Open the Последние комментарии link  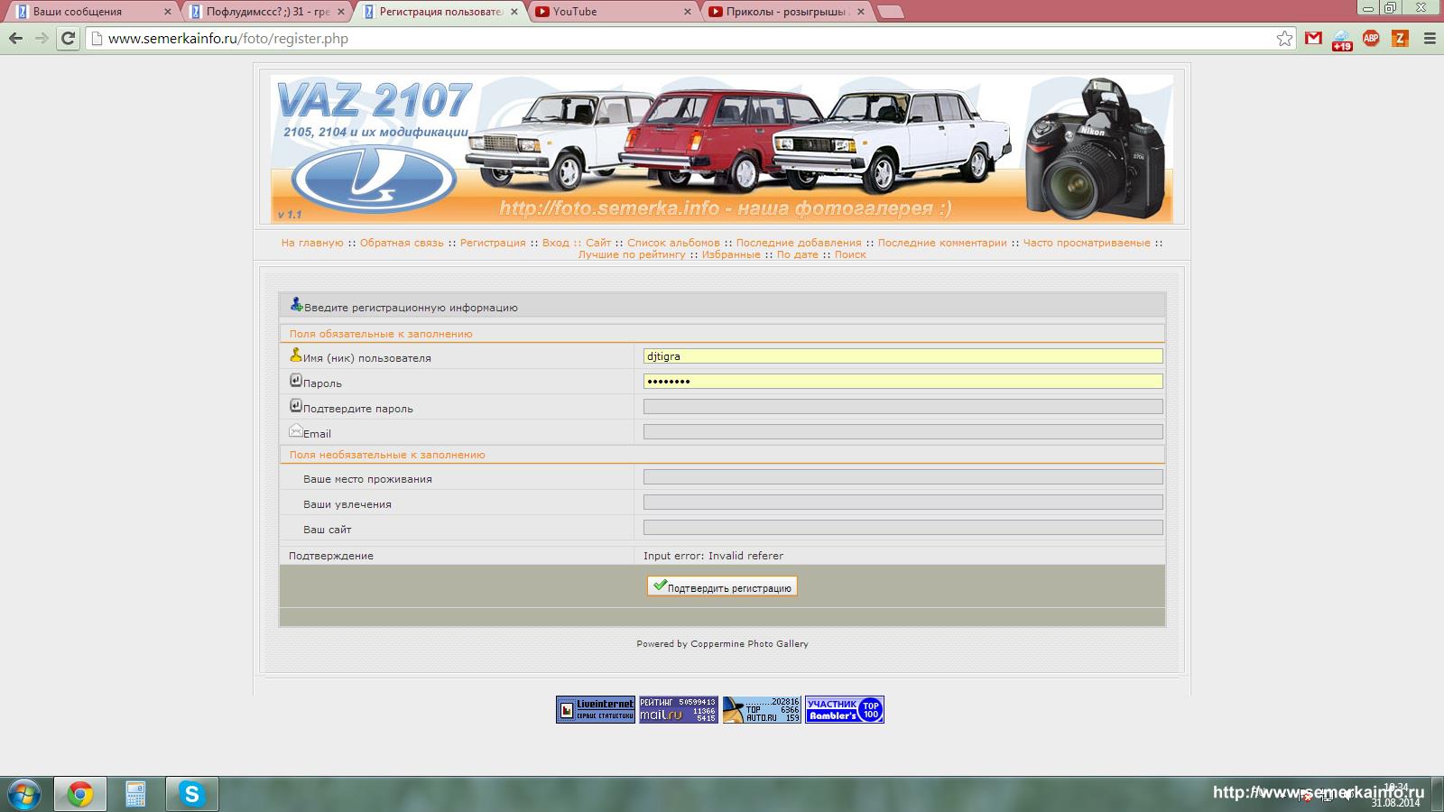941,243
